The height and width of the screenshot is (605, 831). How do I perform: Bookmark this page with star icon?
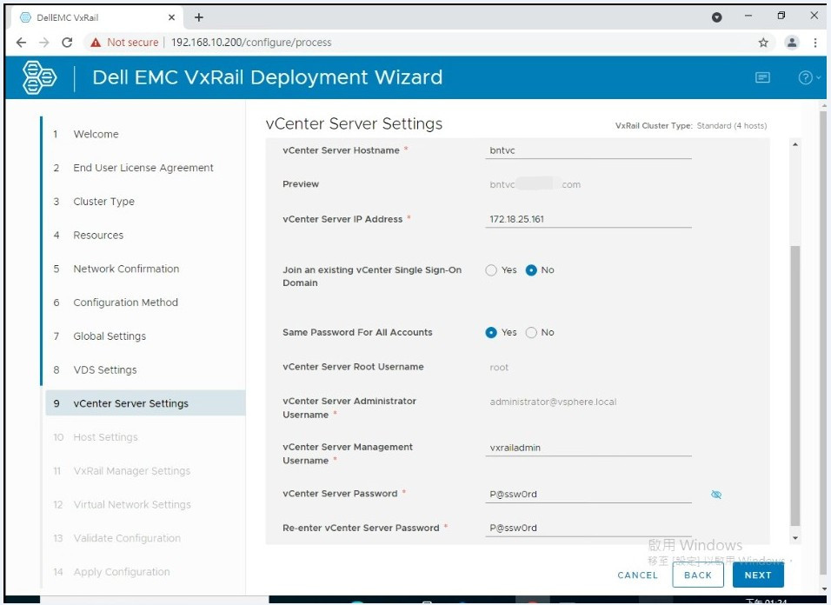click(763, 43)
